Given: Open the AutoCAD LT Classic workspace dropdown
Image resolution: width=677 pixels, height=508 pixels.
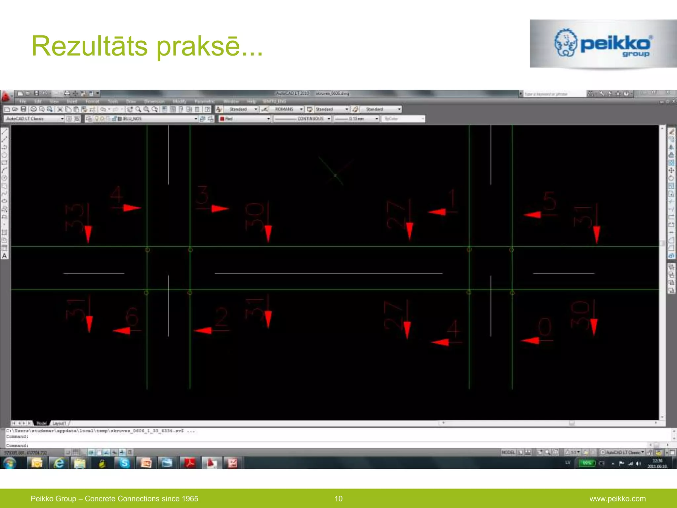Looking at the screenshot, I should [x=62, y=119].
